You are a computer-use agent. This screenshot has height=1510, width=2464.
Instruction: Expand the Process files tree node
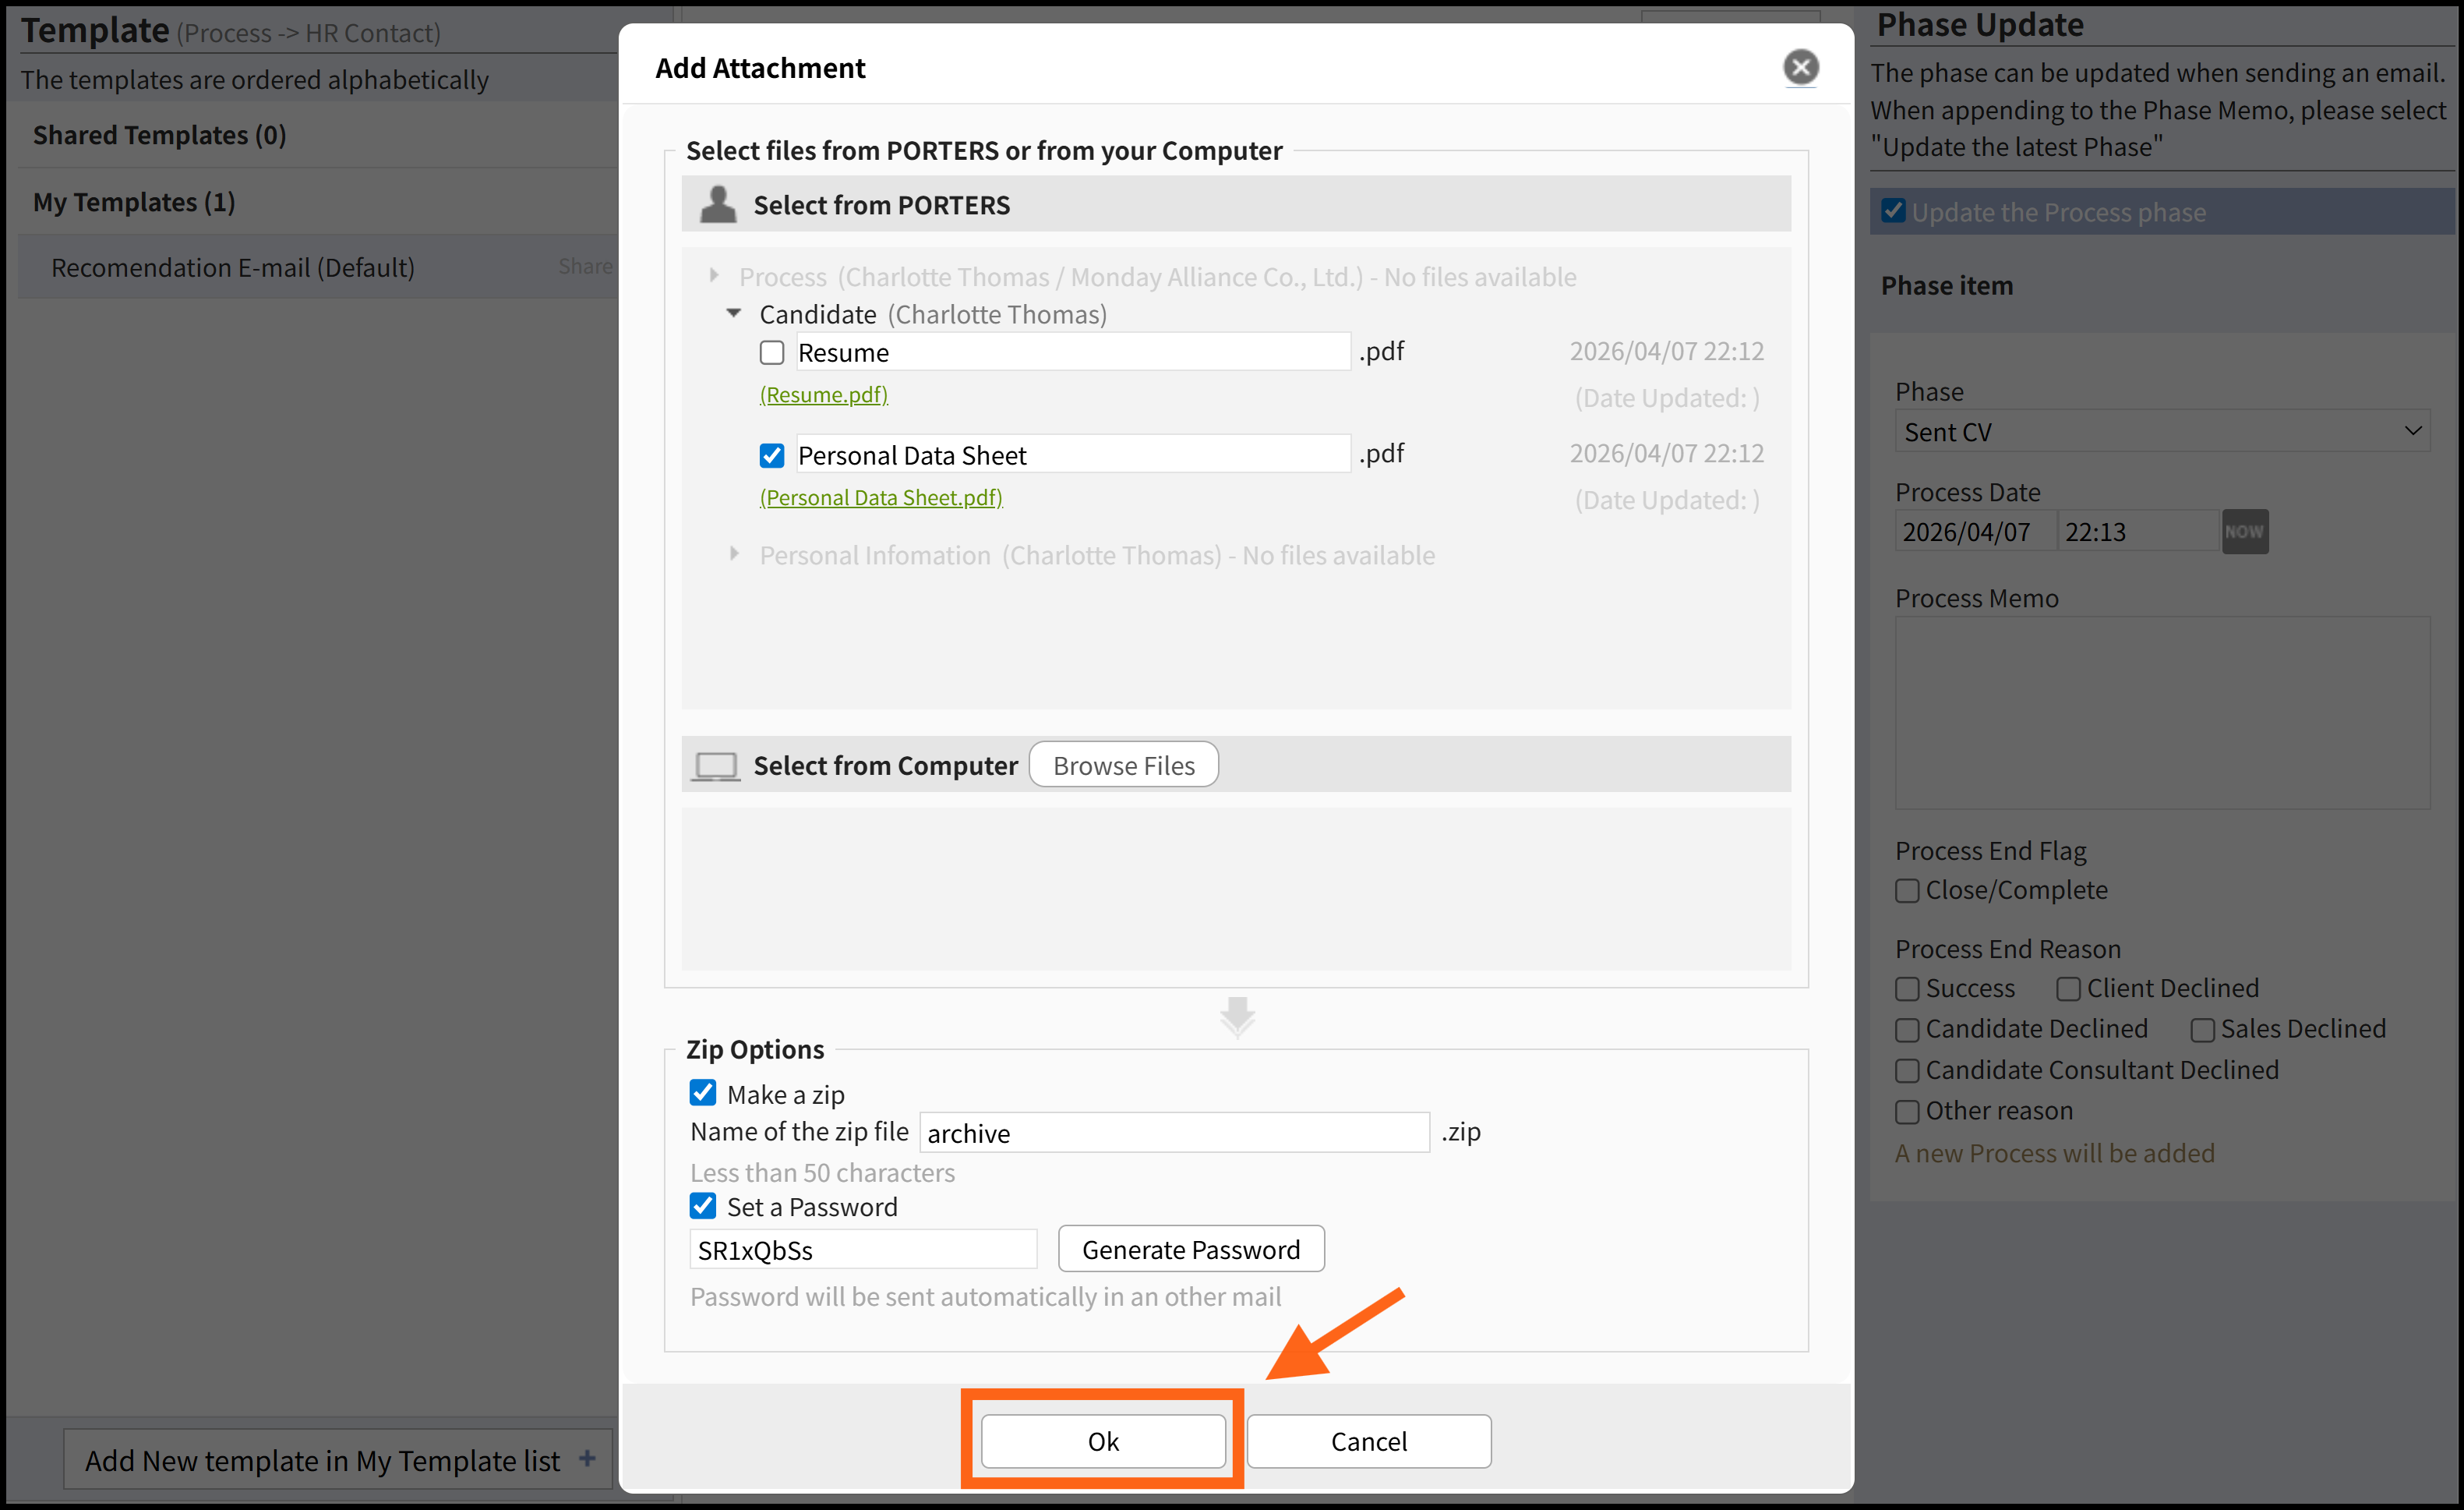[714, 275]
